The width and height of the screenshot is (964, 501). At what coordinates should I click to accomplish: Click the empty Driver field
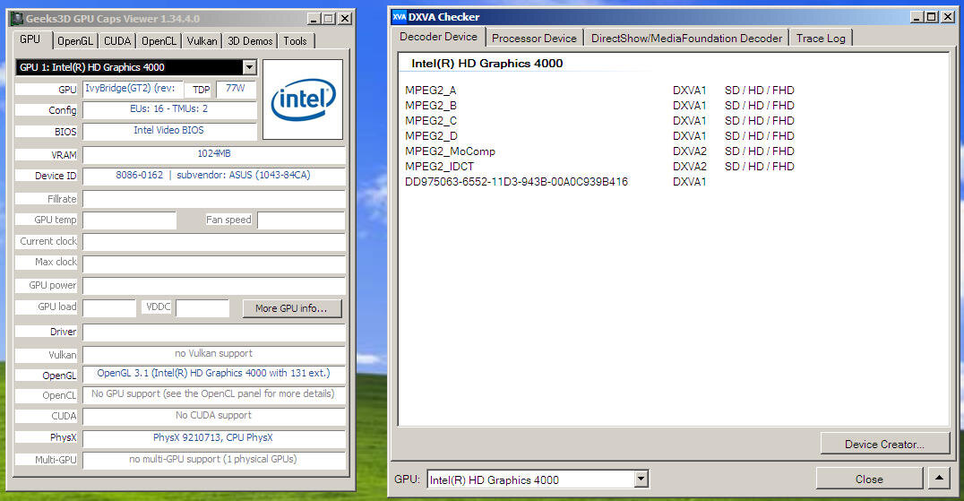tap(214, 333)
